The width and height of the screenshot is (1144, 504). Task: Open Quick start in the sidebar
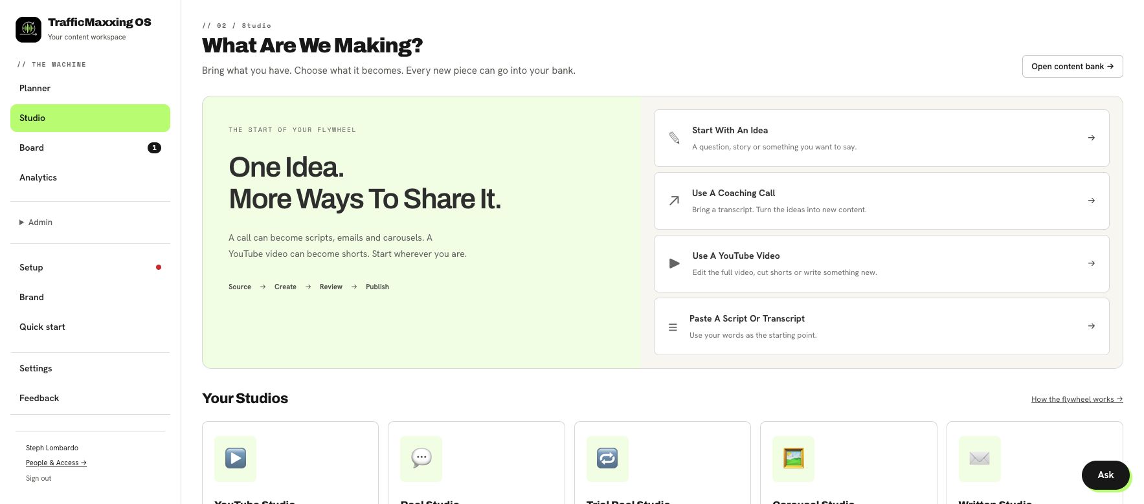(x=90, y=327)
